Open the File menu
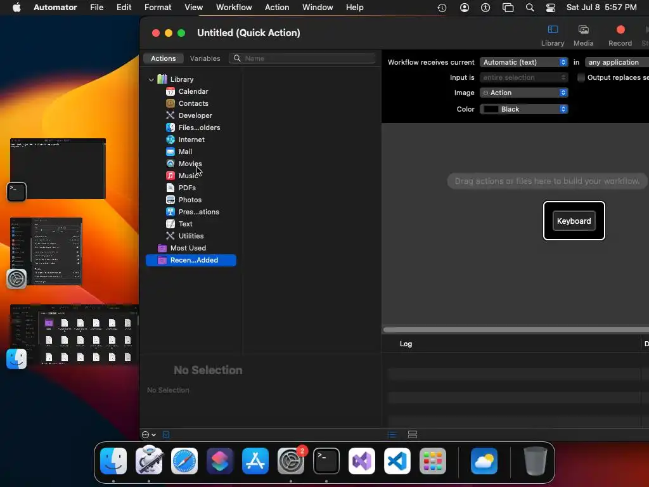This screenshot has width=649, height=487. click(x=96, y=7)
